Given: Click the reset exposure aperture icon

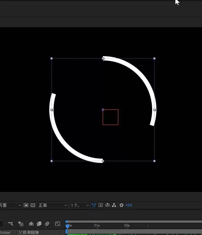Looking at the screenshot, I should coord(122,205).
